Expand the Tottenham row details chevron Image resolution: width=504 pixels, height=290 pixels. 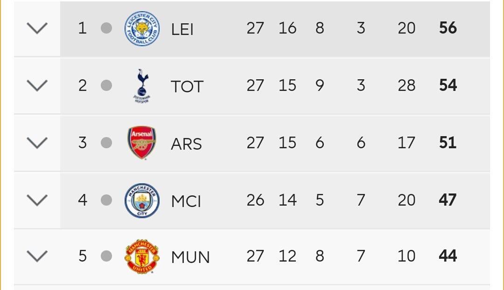click(x=37, y=85)
